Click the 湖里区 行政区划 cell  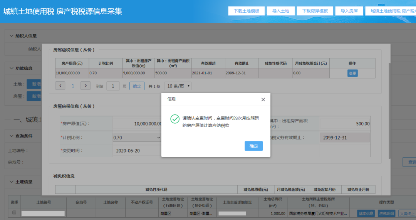click(x=173, y=213)
